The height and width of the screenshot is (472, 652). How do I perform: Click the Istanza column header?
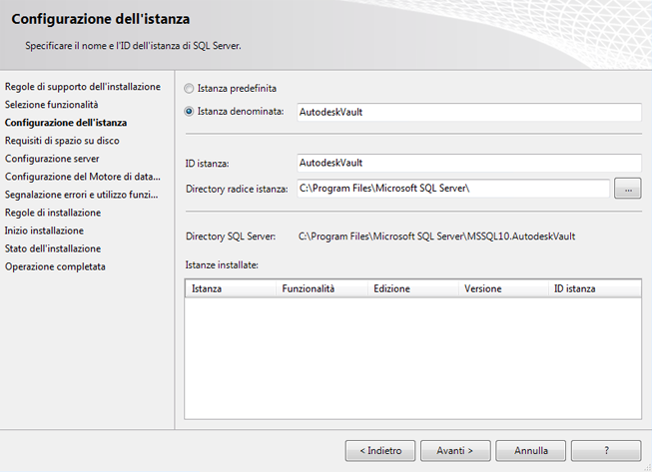tap(231, 288)
